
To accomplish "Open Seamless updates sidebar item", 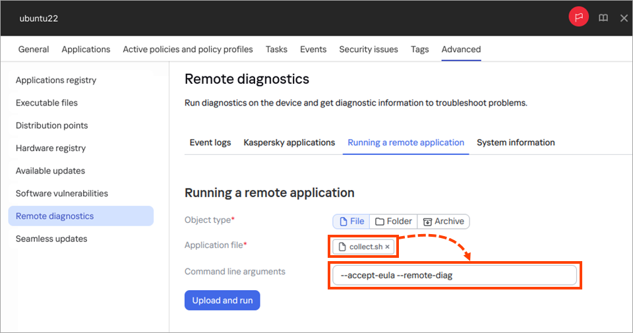I will 51,239.
